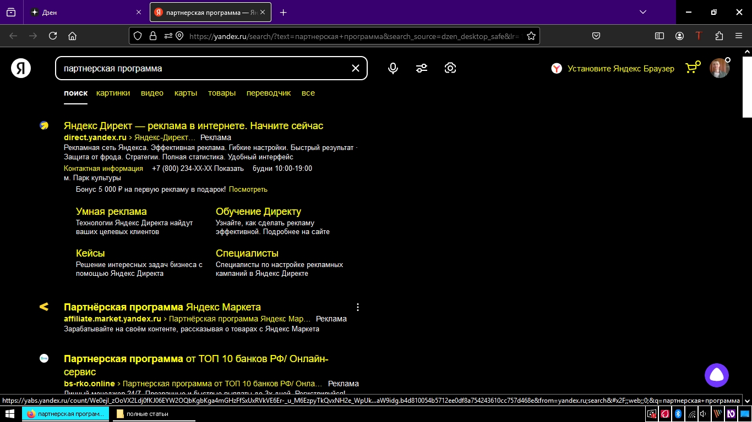752x422 pixels.
Task: Expand list all tabs dropdown arrow
Action: click(643, 12)
